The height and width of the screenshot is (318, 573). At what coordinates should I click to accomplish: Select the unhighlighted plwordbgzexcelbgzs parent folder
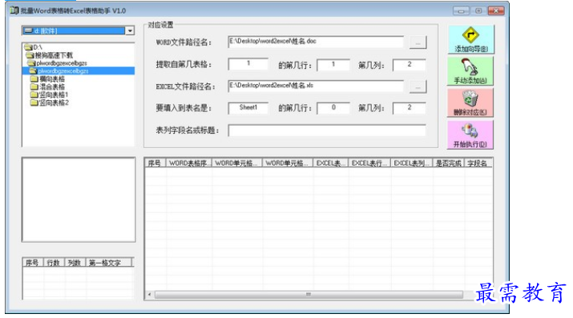click(58, 63)
